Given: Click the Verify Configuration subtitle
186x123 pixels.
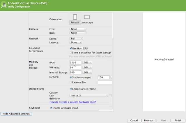Looking at the screenshot, I should 19,7.
